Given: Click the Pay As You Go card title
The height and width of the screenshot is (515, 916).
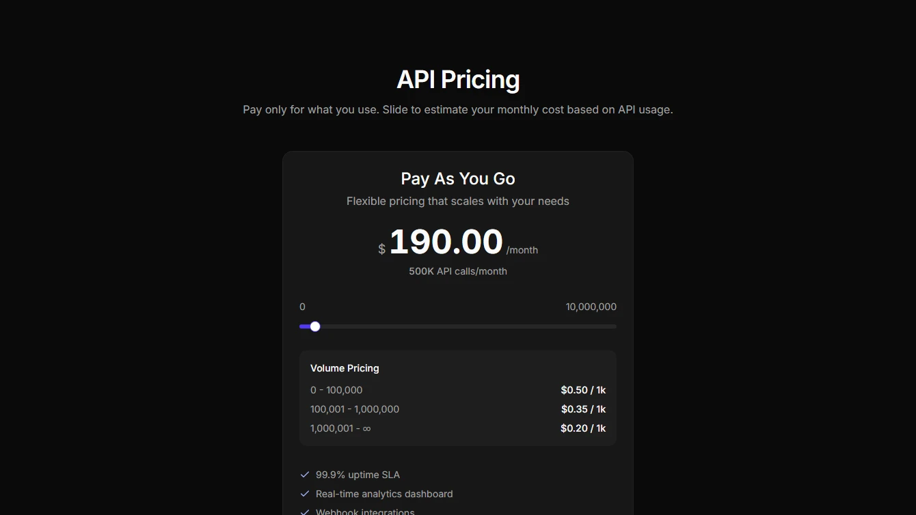Looking at the screenshot, I should coord(457,178).
